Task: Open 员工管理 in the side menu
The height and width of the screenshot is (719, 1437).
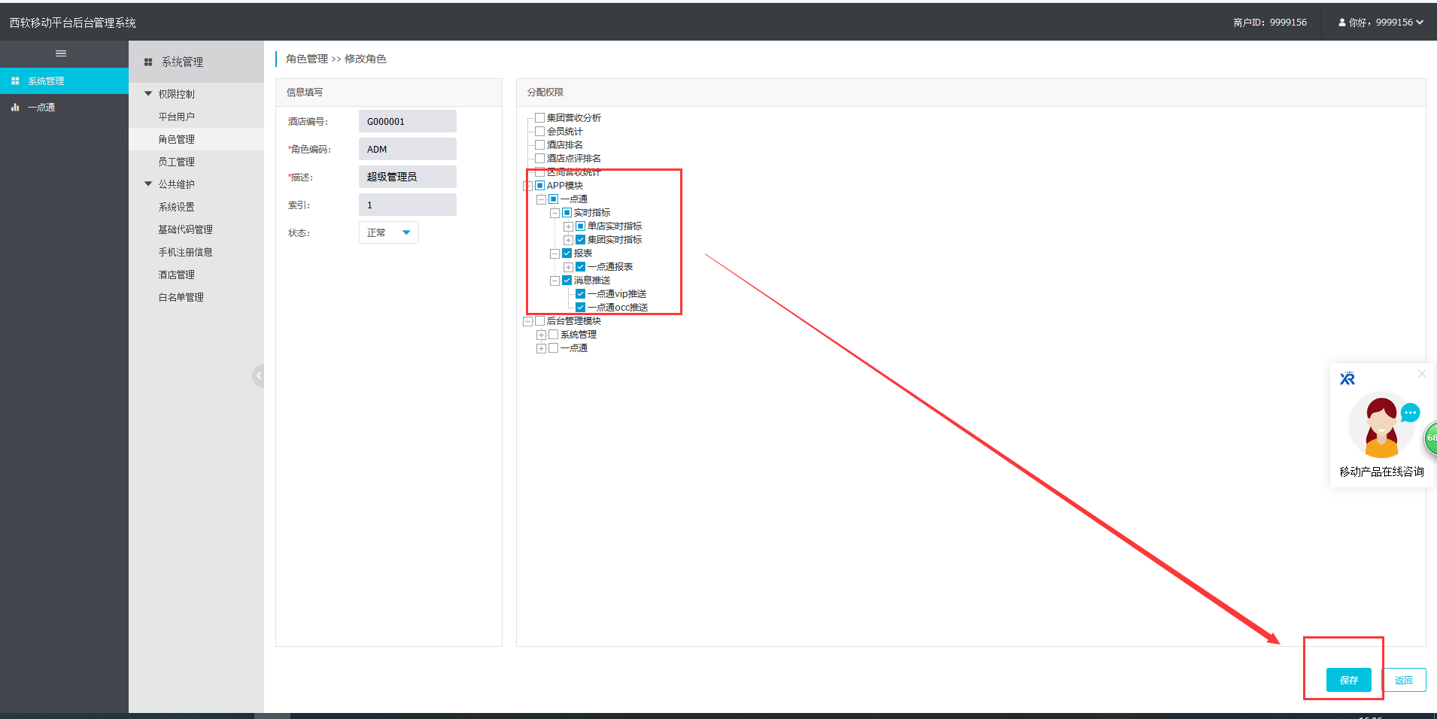Action: [176, 162]
